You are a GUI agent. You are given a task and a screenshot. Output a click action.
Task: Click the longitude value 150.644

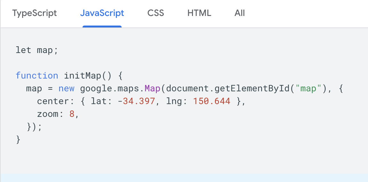pyautogui.click(x=212, y=102)
